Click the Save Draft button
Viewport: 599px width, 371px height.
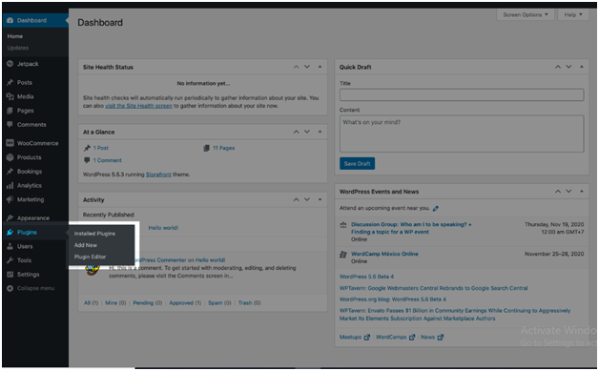pos(357,163)
